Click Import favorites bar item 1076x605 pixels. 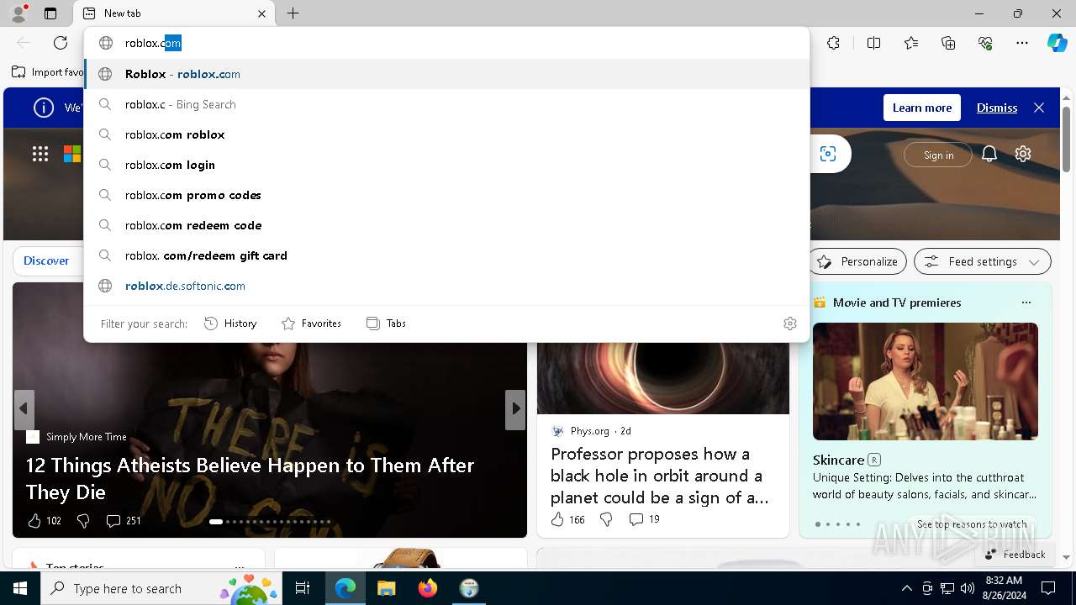tap(48, 72)
